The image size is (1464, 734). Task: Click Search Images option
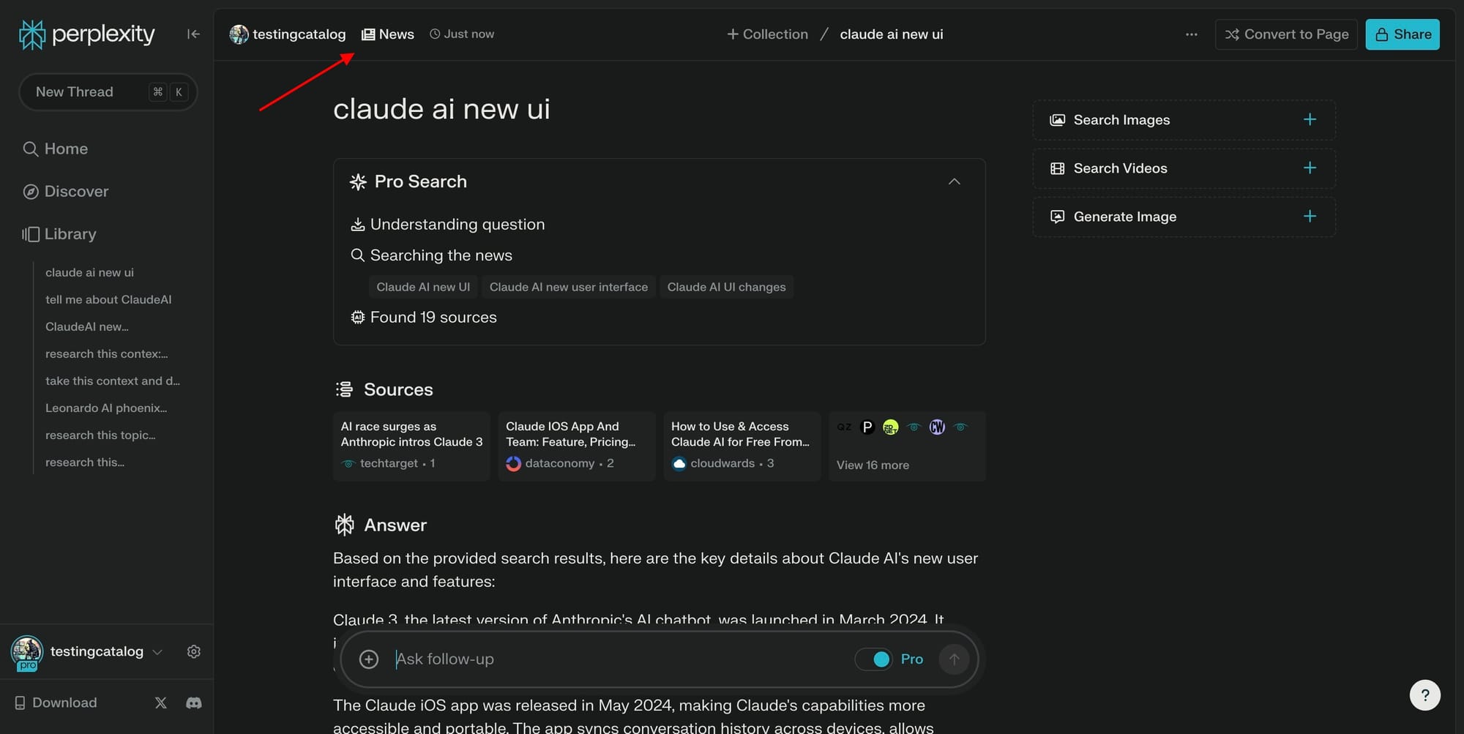[x=1184, y=120]
